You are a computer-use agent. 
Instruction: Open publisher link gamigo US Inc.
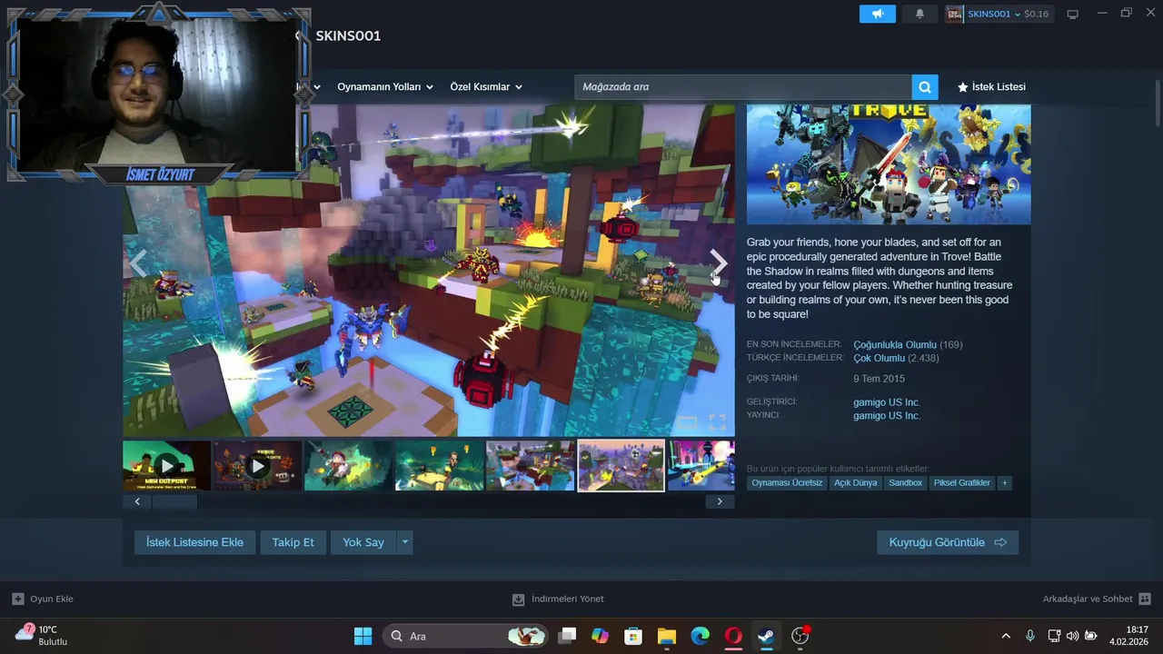coord(886,416)
